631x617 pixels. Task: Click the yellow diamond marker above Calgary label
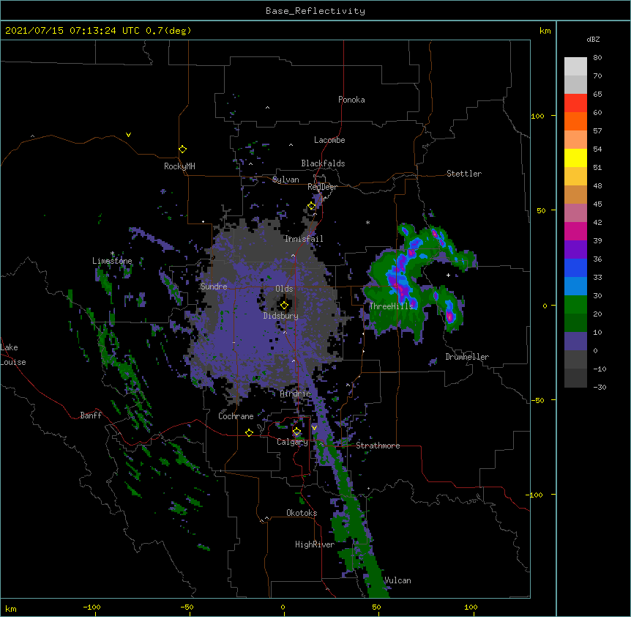coord(296,432)
